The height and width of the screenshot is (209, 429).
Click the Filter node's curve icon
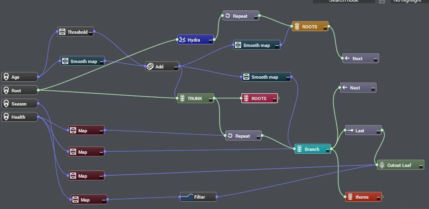(186, 197)
